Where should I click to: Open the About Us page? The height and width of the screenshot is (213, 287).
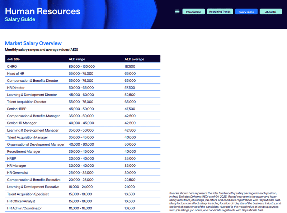click(x=270, y=12)
